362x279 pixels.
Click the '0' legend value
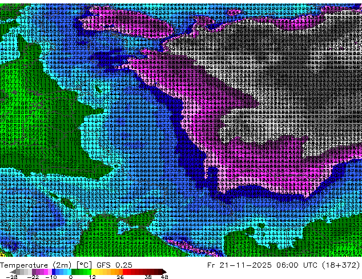coord(71,277)
